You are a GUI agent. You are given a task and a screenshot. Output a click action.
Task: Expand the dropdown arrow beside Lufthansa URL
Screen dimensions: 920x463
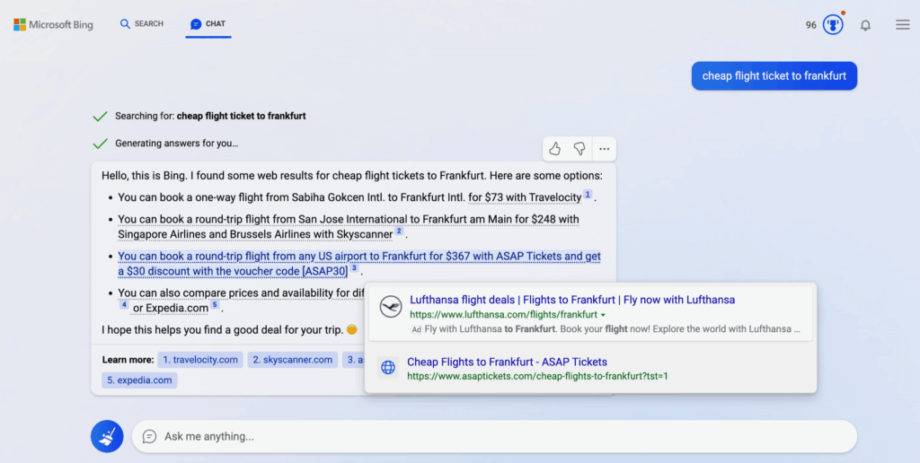(x=603, y=315)
